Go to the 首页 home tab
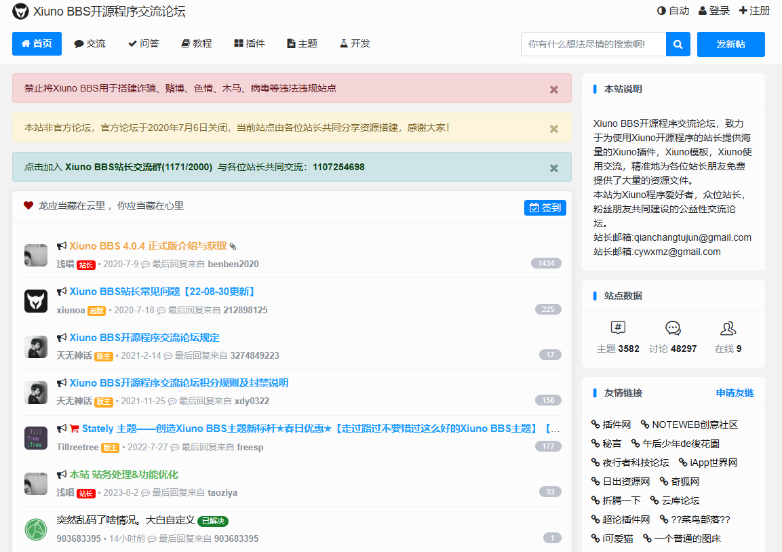782x552 pixels. coord(37,44)
